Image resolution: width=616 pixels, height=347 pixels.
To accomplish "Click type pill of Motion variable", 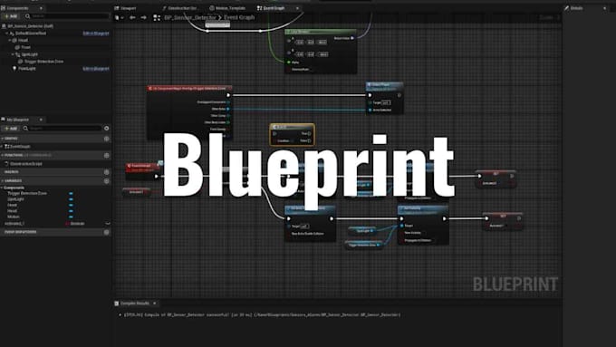I will pyautogui.click(x=71, y=217).
